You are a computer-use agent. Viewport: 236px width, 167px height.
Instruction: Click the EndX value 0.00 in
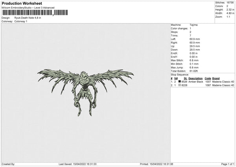pyautogui.click(x=194, y=53)
